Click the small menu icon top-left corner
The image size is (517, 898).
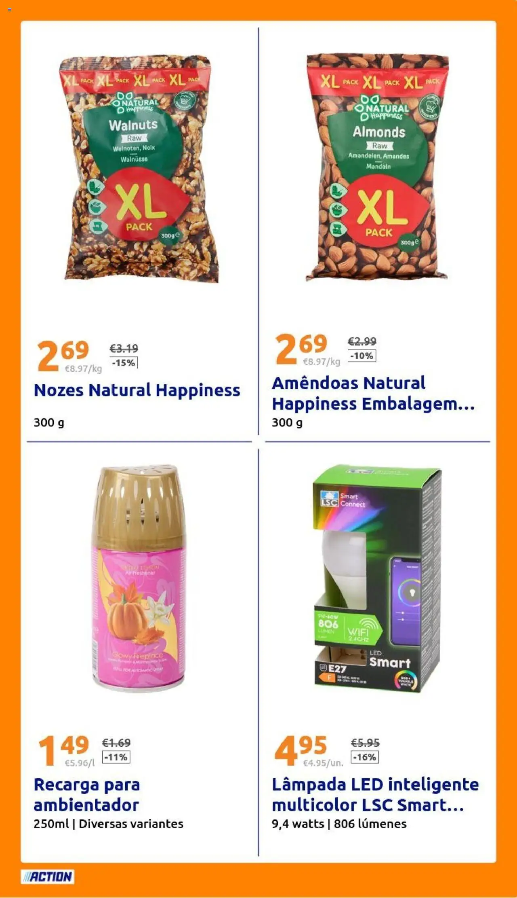10,10
